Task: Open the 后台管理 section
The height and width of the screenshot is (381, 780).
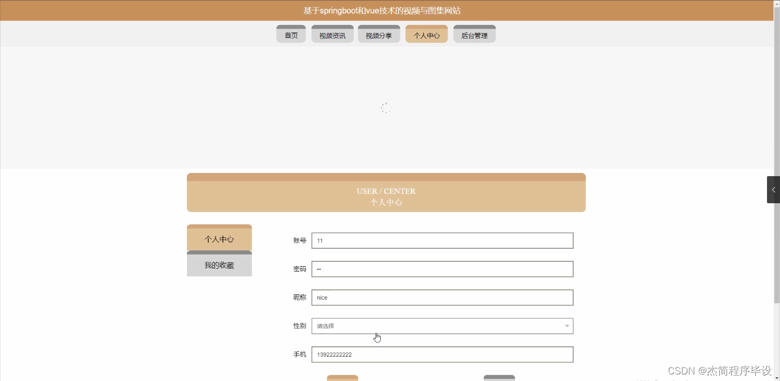Action: click(x=474, y=34)
